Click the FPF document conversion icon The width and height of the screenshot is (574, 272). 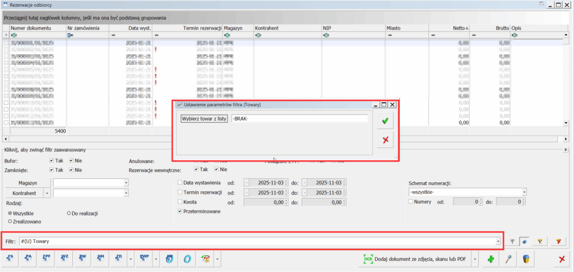point(47,259)
